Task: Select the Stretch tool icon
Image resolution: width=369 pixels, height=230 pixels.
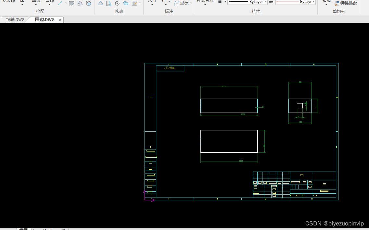Action: (108, 3)
